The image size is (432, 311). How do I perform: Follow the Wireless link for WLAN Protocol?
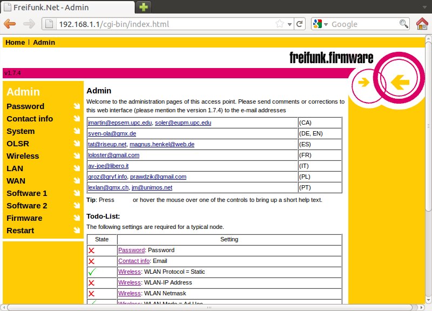(130, 272)
